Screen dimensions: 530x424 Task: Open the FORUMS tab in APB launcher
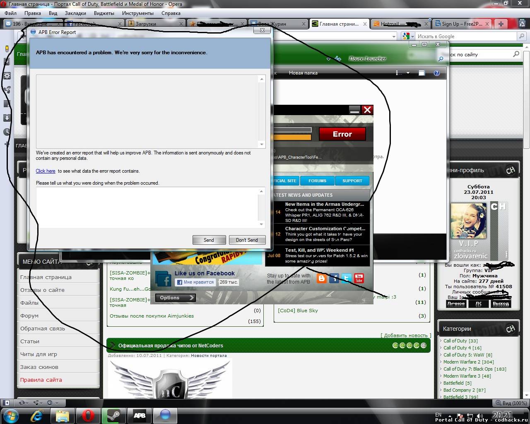[317, 181]
